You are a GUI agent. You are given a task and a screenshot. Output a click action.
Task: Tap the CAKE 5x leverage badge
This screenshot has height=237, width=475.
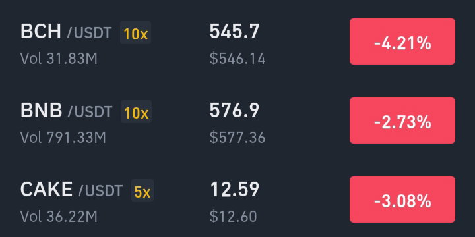142,190
